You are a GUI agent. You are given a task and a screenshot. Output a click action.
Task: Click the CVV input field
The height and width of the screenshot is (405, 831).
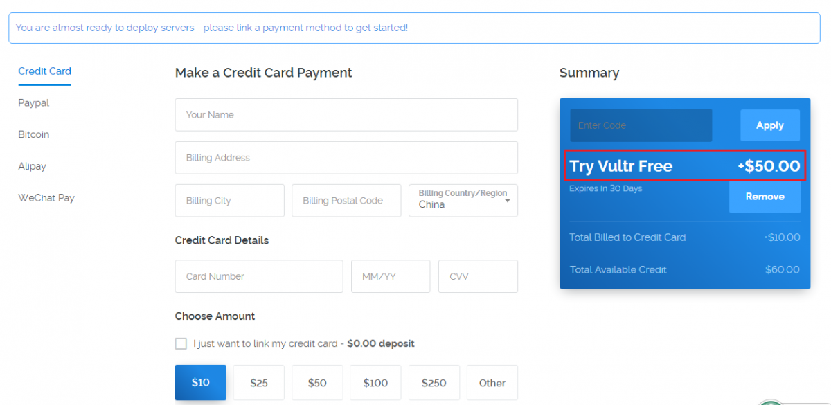click(x=478, y=276)
